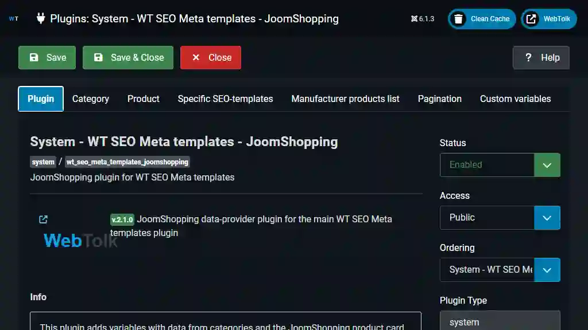Viewport: 588px width, 330px height.
Task: Click the green Status dropdown arrow
Action: tap(547, 165)
